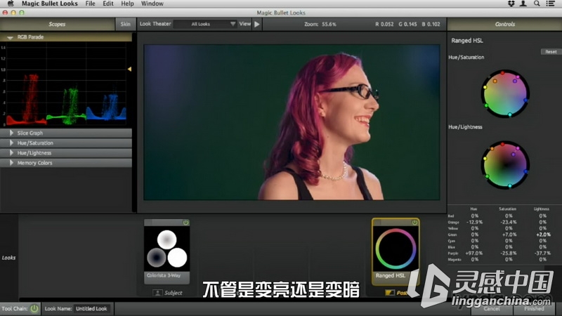Play the Look Theater preview
The height and width of the screenshot is (316, 562).
pyautogui.click(x=257, y=25)
